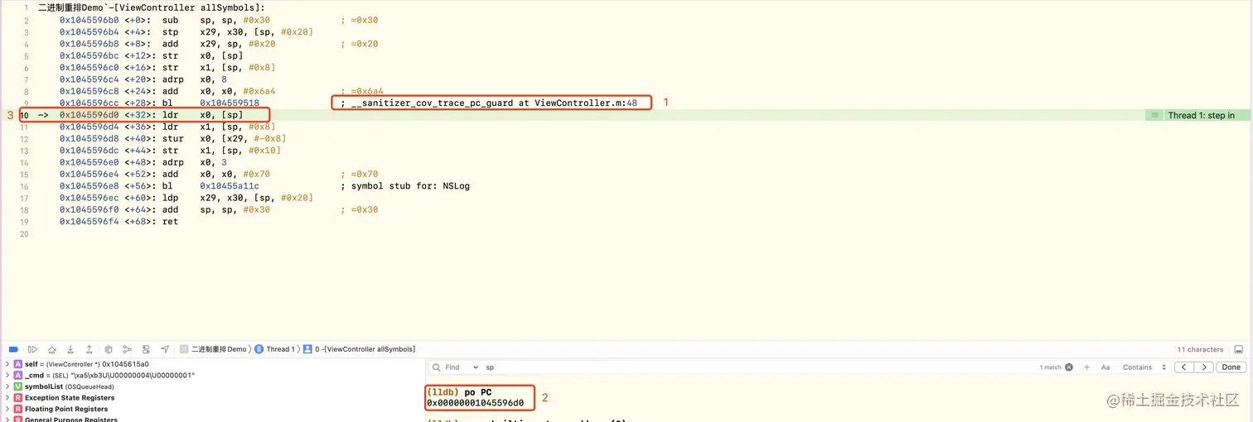Go to next search match

[1204, 367]
